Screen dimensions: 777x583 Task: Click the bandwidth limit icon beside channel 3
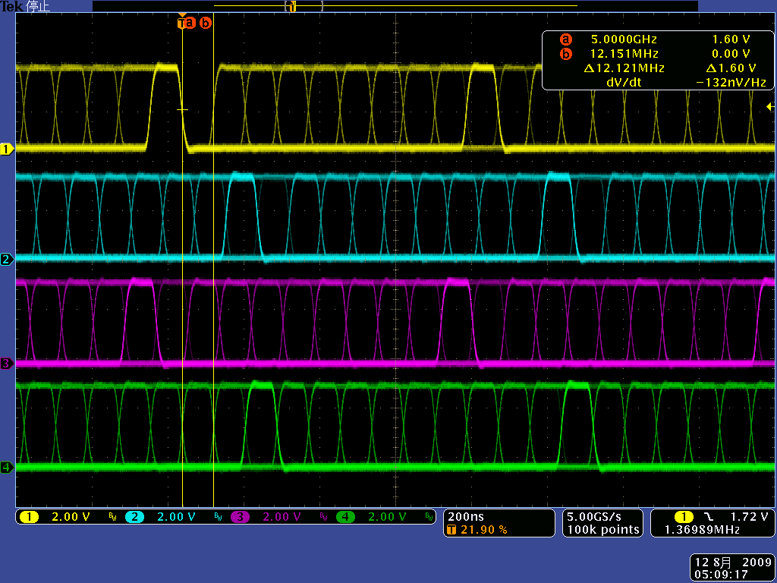tap(323, 518)
